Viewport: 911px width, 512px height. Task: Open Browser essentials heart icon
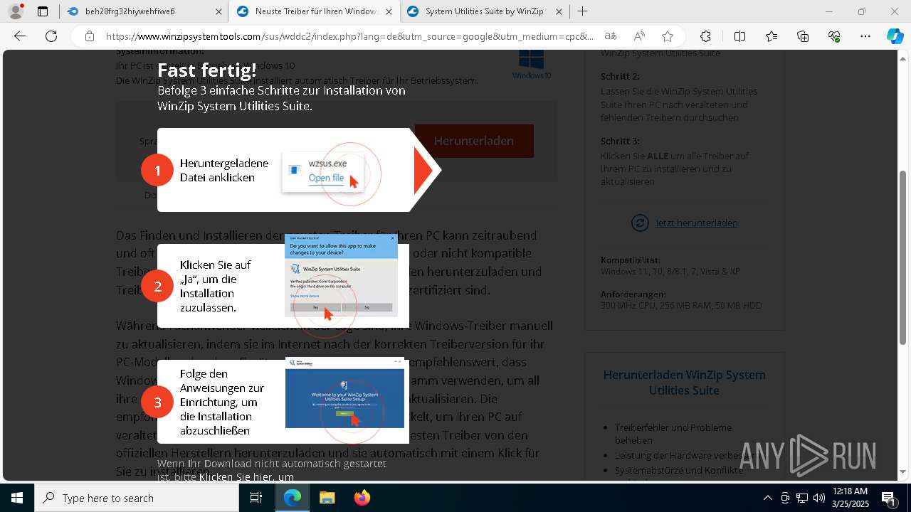(834, 36)
